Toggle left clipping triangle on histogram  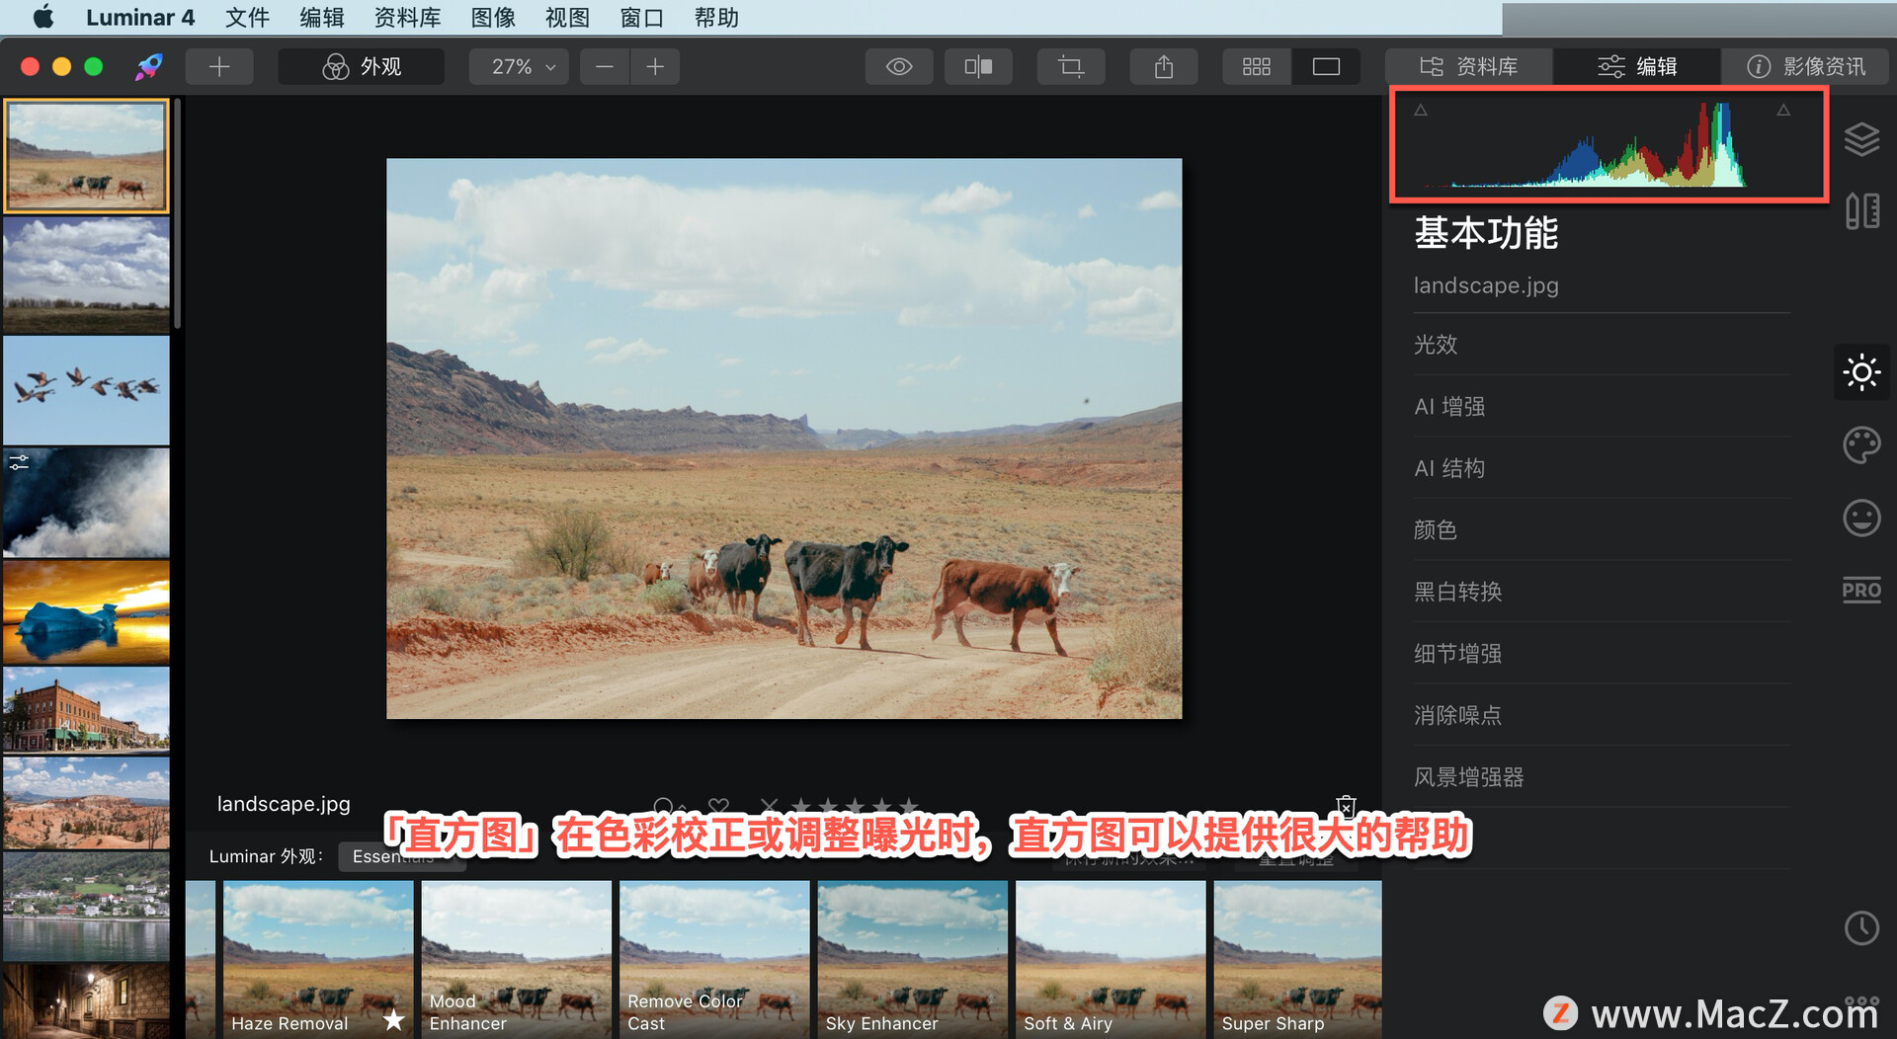(1421, 110)
